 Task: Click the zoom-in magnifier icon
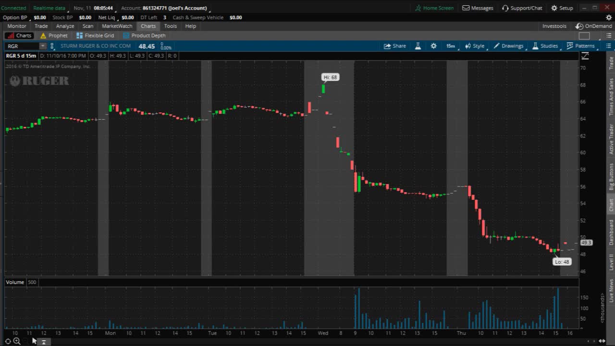pos(17,341)
